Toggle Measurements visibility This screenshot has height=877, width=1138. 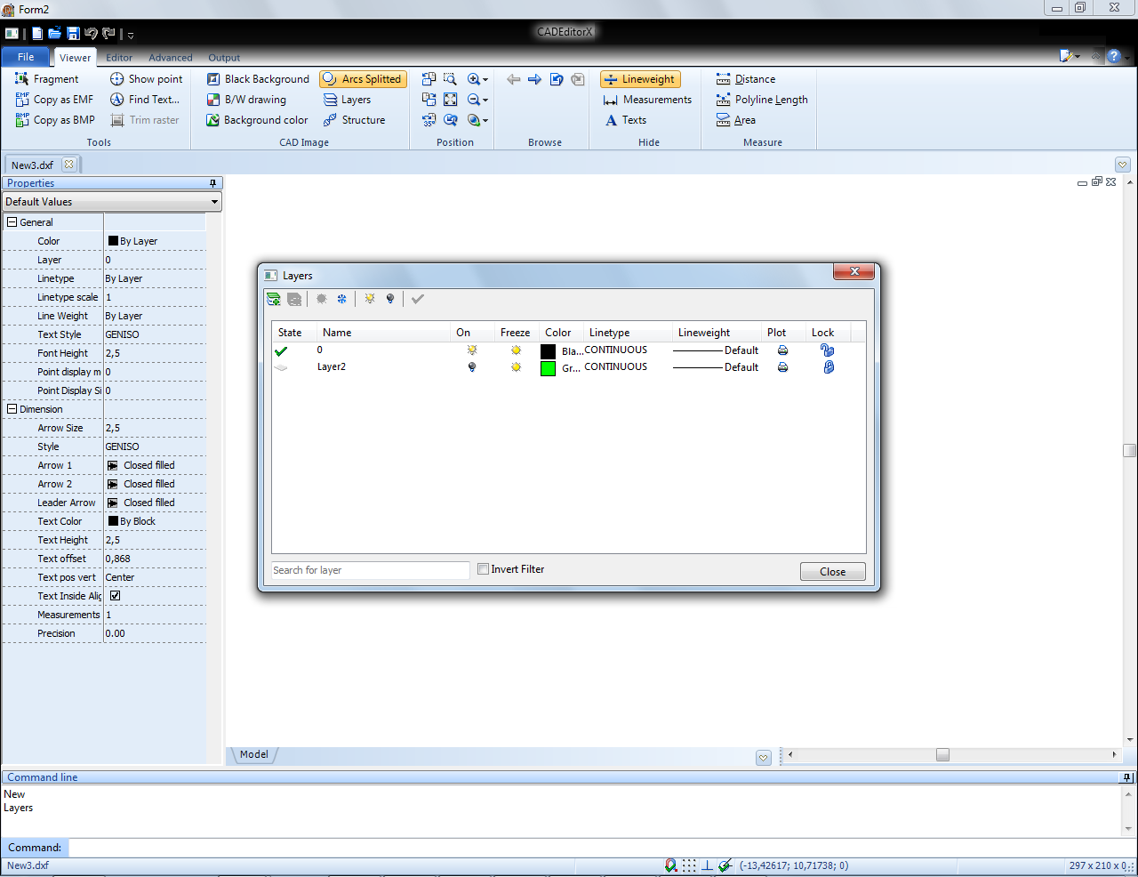pyautogui.click(x=647, y=100)
